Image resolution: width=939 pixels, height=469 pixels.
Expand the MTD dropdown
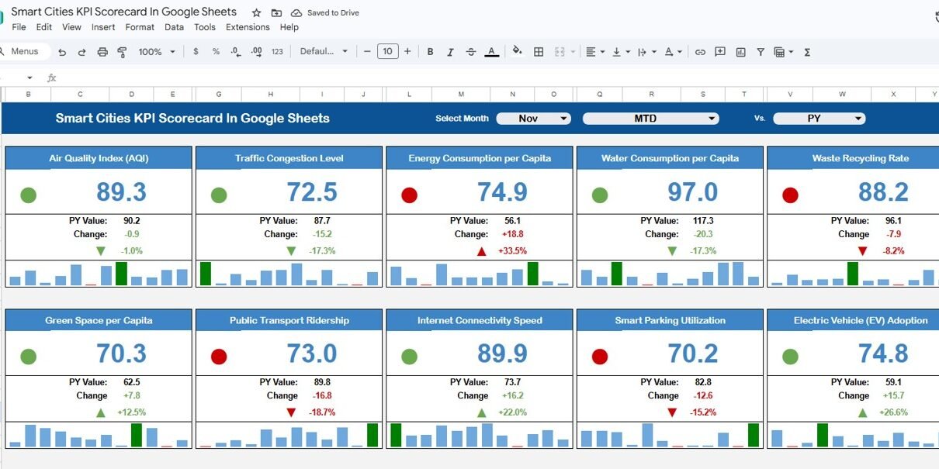pyautogui.click(x=650, y=119)
